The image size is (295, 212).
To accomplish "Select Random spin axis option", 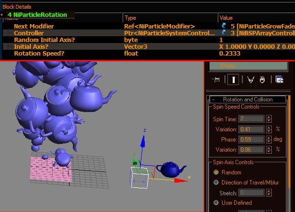I will coord(216,172).
